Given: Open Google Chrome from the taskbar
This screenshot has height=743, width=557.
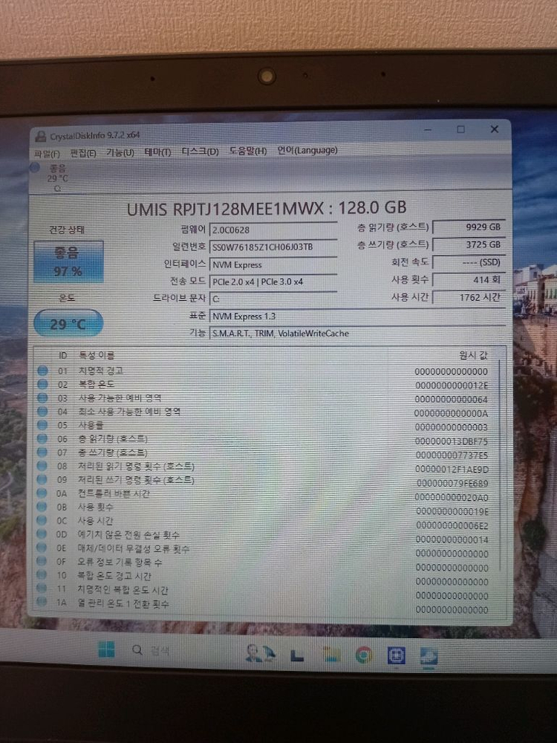Looking at the screenshot, I should (x=364, y=655).
